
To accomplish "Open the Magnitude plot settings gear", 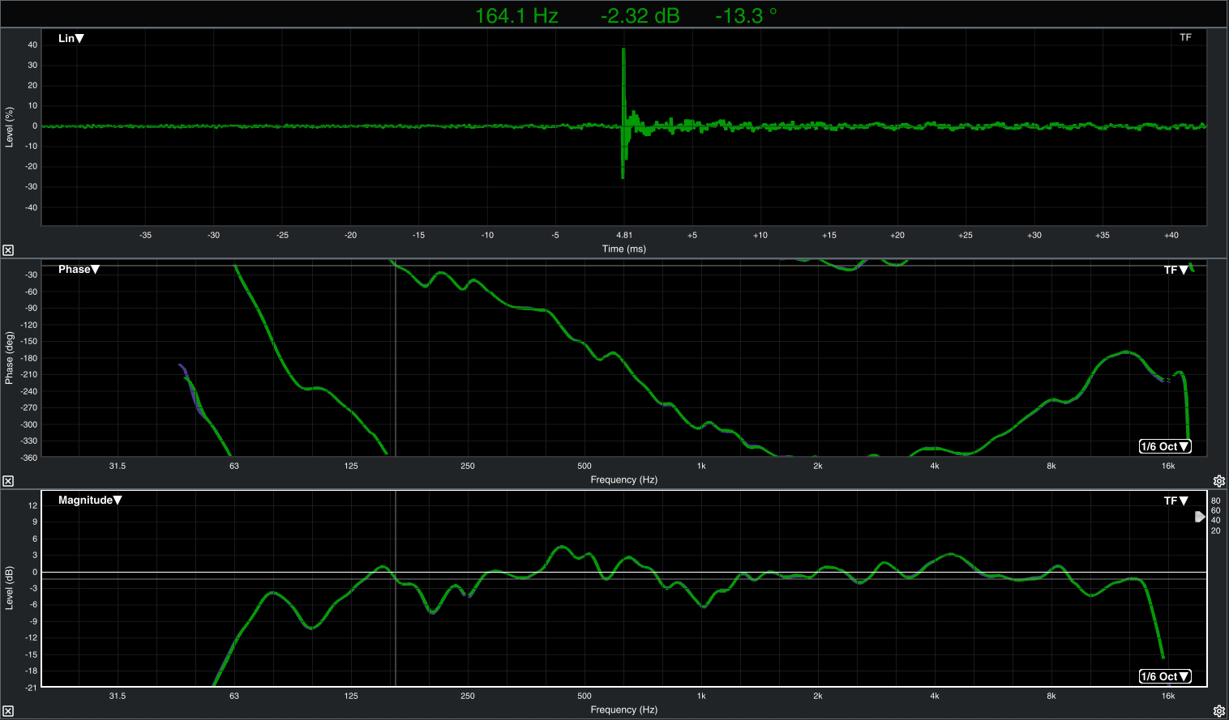I will pos(1218,711).
